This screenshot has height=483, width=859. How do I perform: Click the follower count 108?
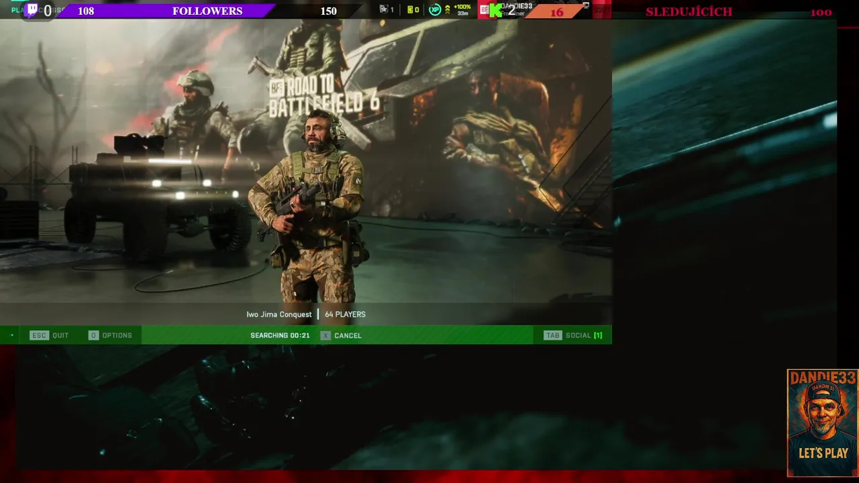coord(86,11)
